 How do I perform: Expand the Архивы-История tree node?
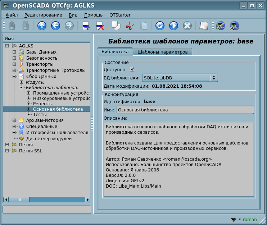(14, 120)
